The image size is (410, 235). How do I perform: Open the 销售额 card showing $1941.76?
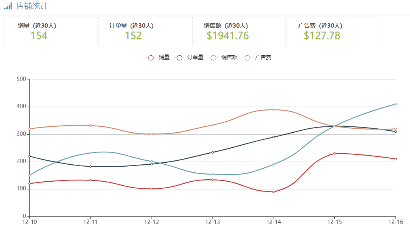click(227, 36)
